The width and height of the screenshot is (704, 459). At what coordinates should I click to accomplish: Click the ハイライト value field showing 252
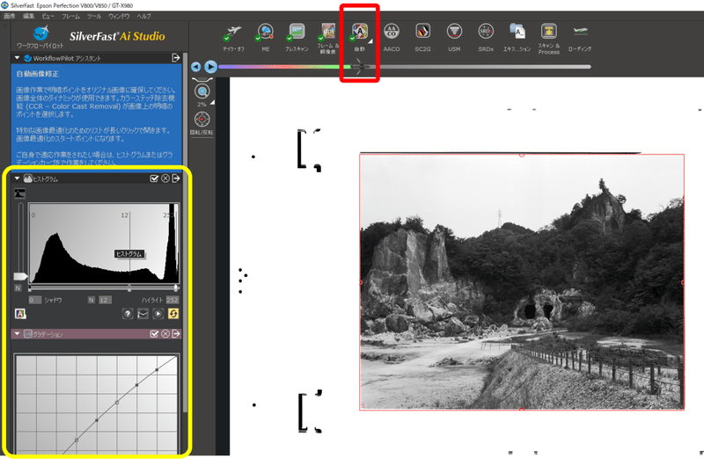tap(172, 300)
